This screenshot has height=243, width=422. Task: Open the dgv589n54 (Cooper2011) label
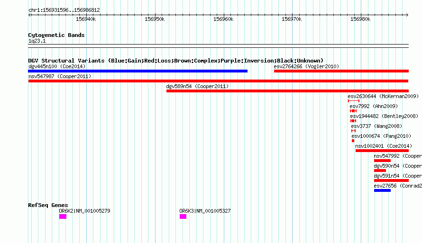coord(197,86)
